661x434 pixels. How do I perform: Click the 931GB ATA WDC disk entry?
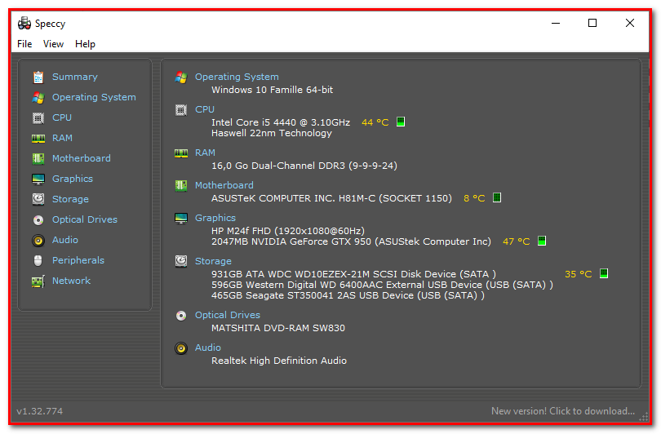[x=353, y=274]
